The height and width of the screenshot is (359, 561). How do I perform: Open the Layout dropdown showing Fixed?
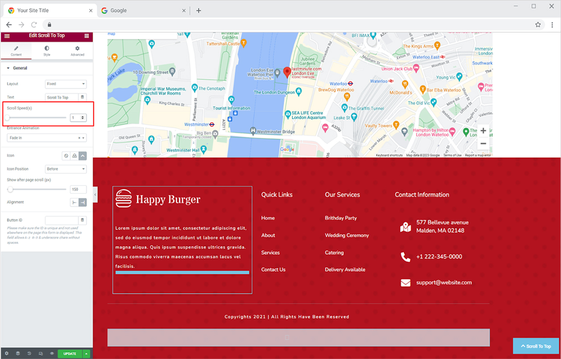pos(66,84)
